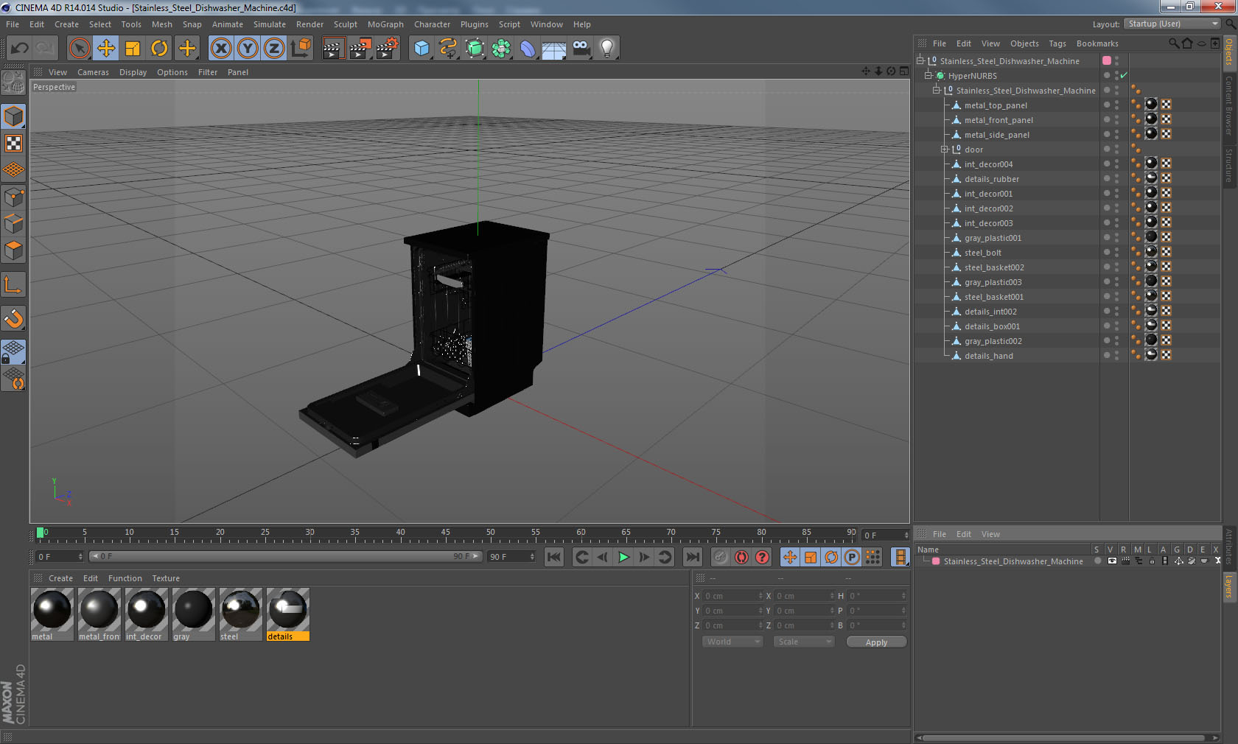Select the steel_basket002 object

[x=994, y=267]
